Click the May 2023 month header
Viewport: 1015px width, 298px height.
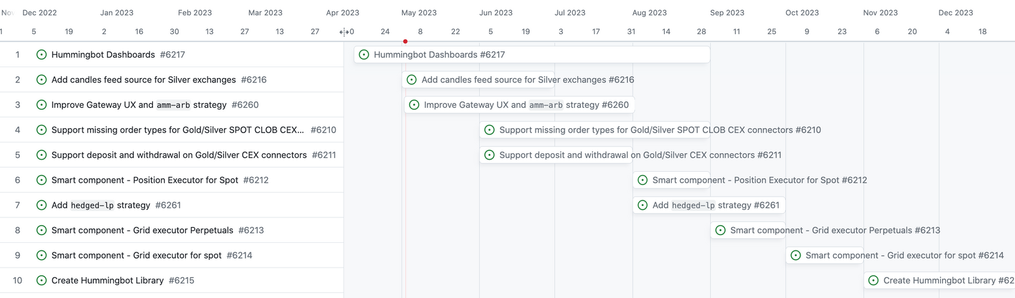coord(419,13)
